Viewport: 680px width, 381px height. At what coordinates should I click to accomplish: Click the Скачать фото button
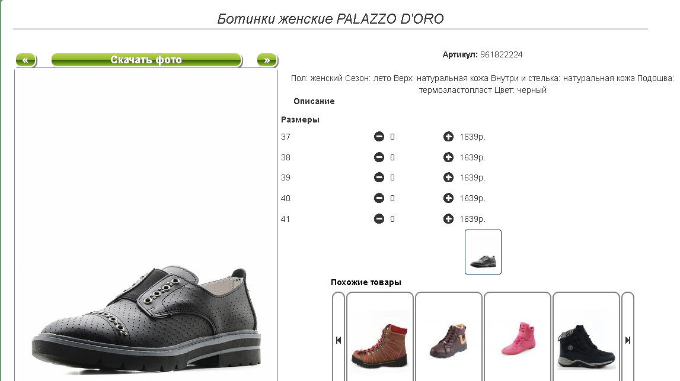(x=146, y=60)
